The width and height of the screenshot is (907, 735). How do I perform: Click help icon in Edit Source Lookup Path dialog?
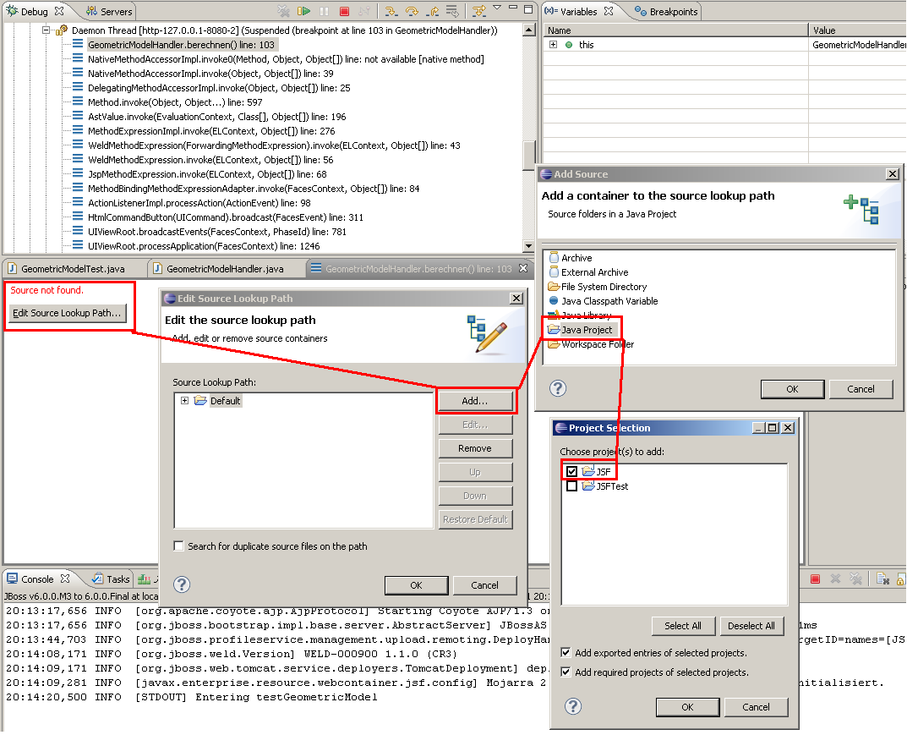pyautogui.click(x=182, y=584)
